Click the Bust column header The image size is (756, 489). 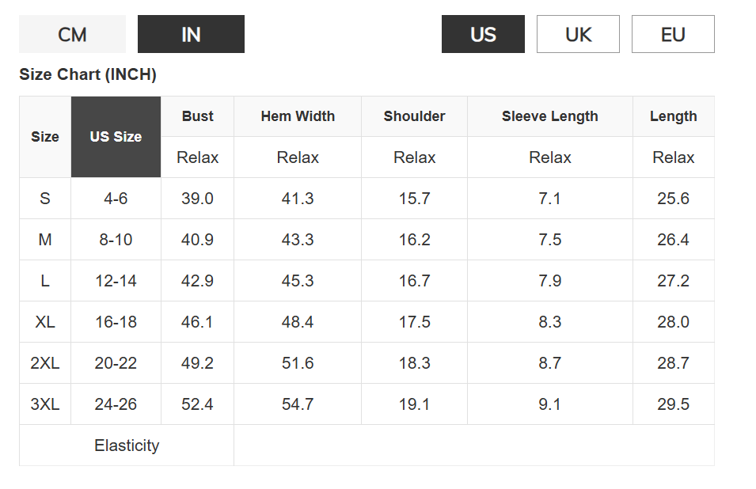click(197, 116)
